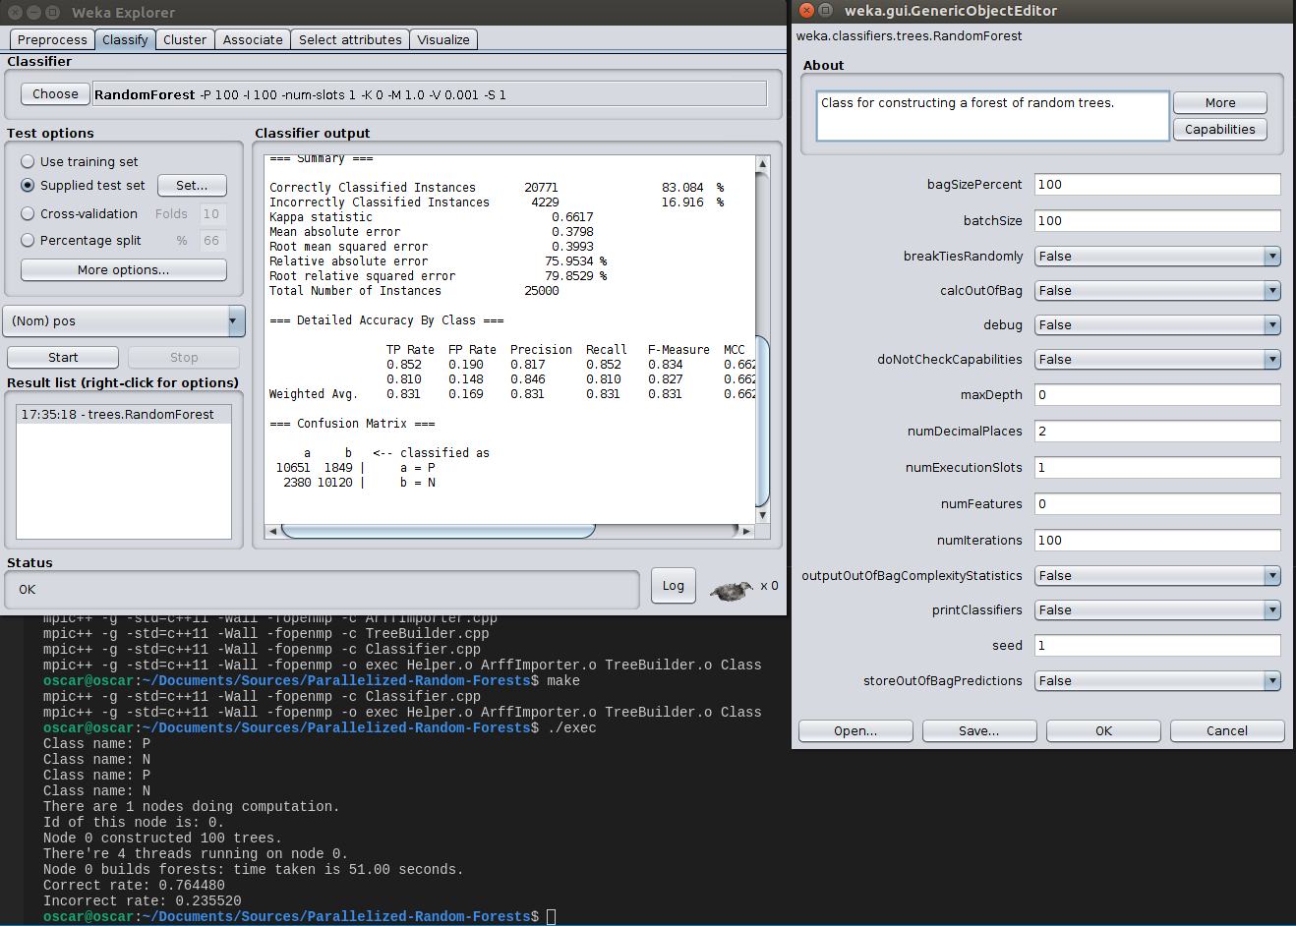This screenshot has height=926, width=1296.
Task: Switch to the Associate tab
Action: (x=253, y=39)
